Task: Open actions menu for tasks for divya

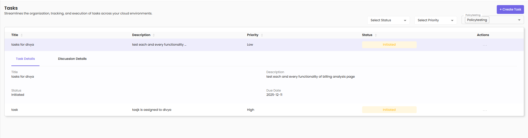Action: click(x=485, y=45)
